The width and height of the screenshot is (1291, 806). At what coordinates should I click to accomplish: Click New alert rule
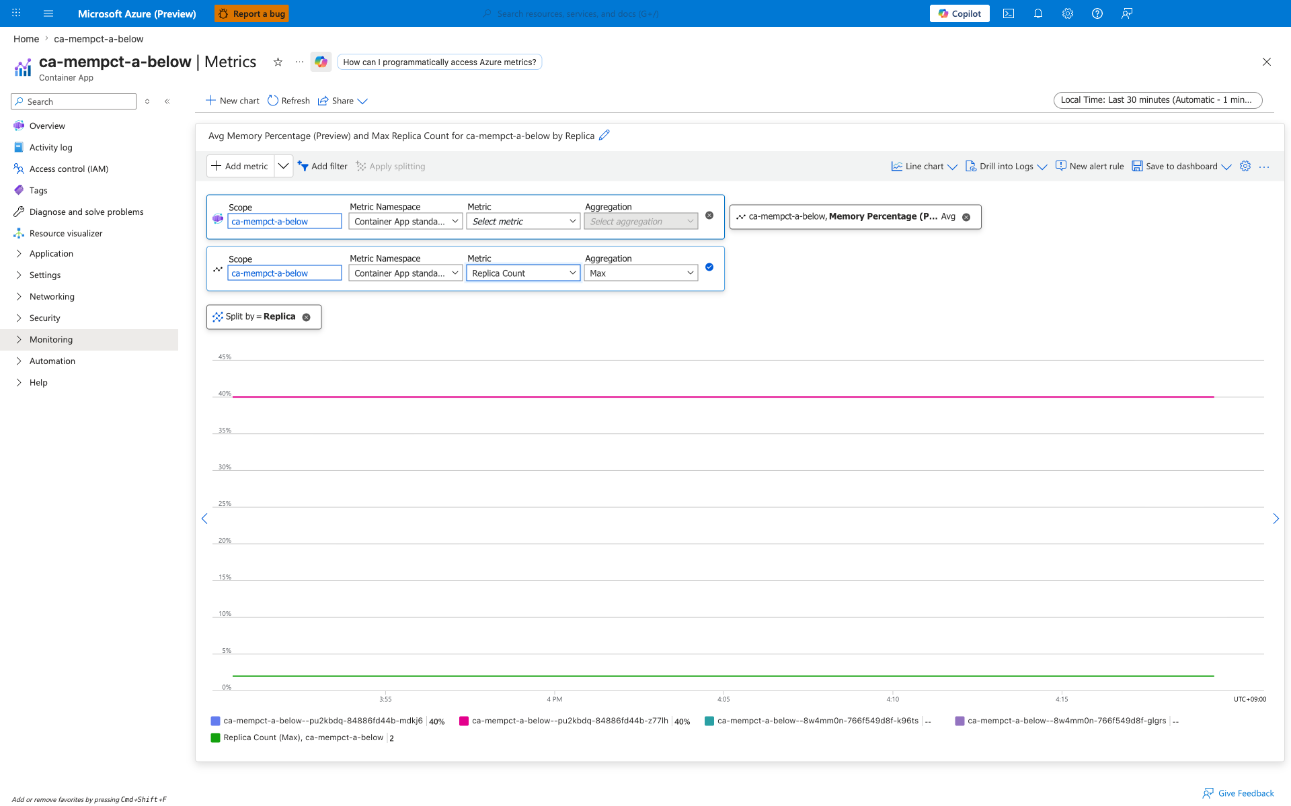click(1089, 167)
